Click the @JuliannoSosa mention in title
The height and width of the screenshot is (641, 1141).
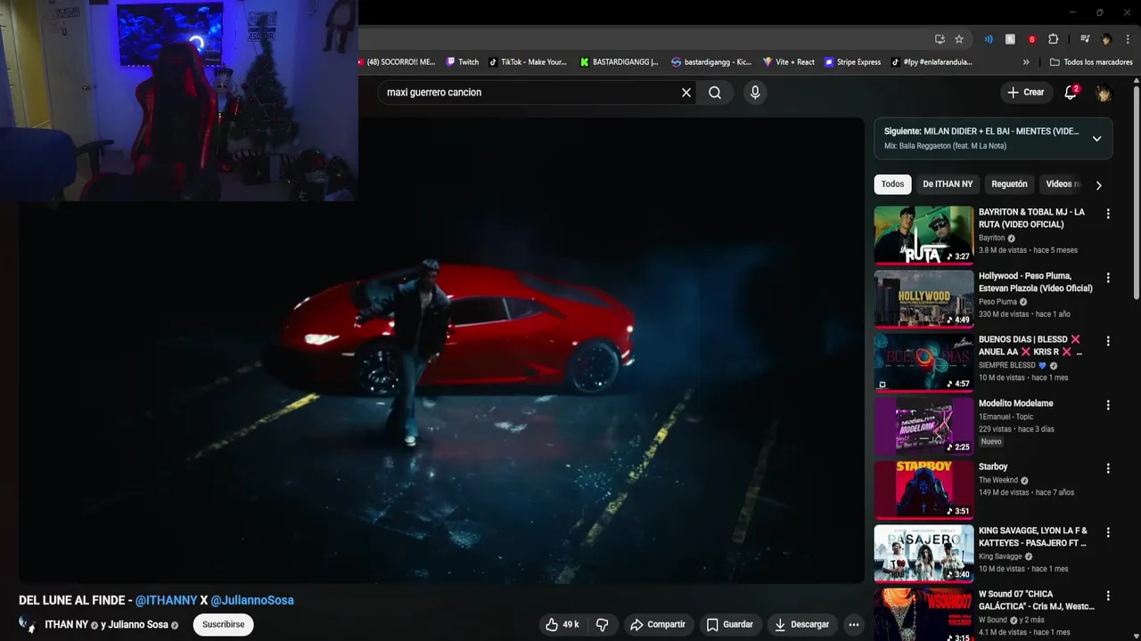point(252,600)
